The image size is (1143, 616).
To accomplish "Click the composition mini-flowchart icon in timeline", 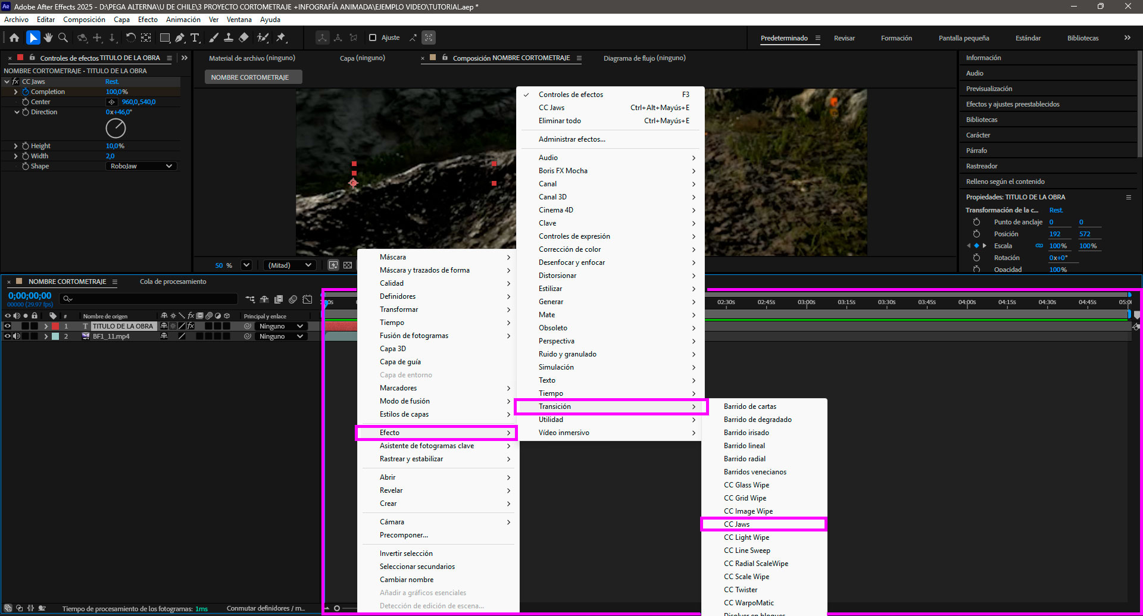I will pos(250,299).
